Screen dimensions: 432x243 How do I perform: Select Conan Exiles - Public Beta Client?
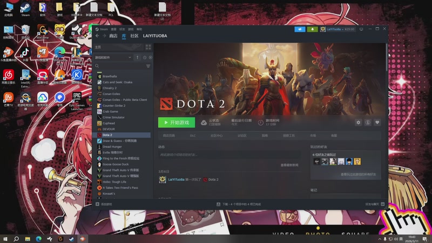point(125,100)
